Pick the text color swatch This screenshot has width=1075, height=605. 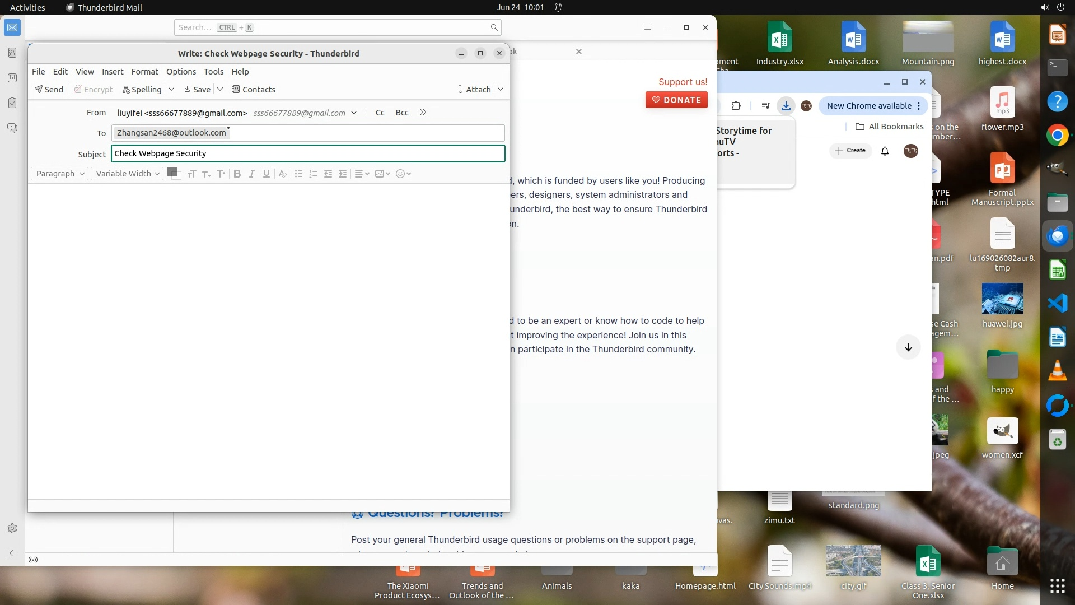click(172, 172)
